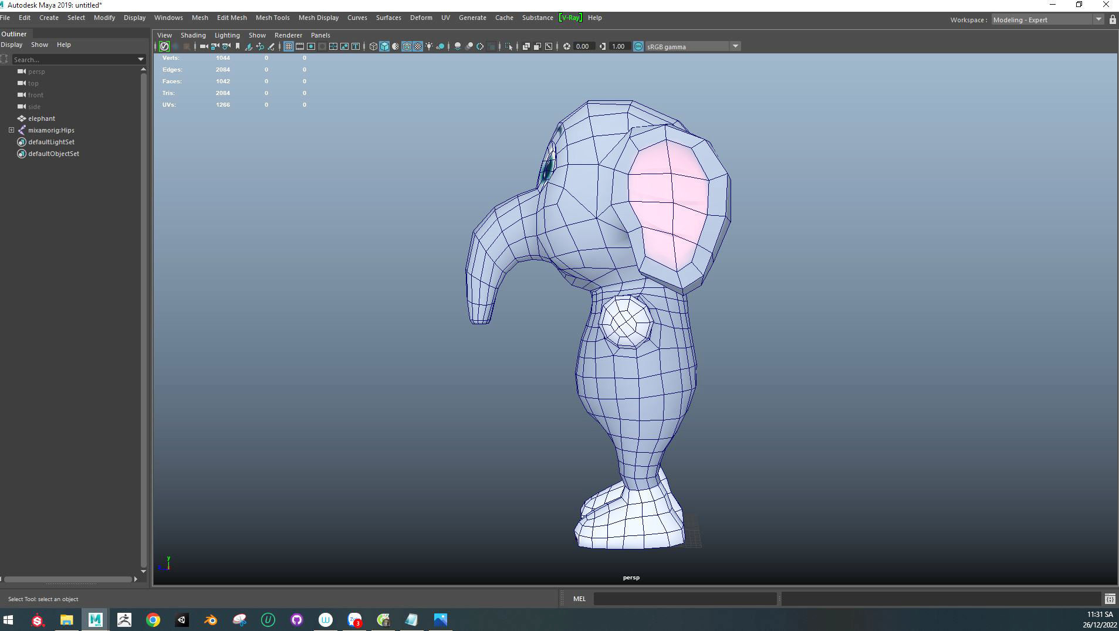Toggle the X-Ray icon
1119x631 pixels.
point(526,46)
